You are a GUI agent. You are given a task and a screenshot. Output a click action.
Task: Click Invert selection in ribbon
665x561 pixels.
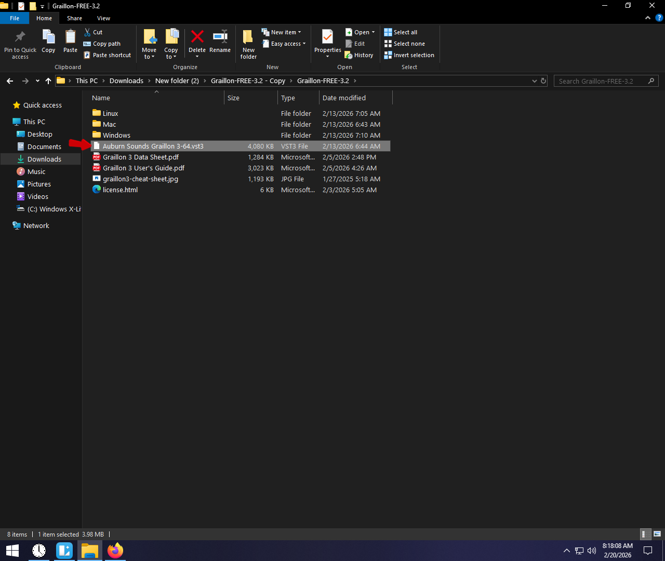pyautogui.click(x=409, y=55)
